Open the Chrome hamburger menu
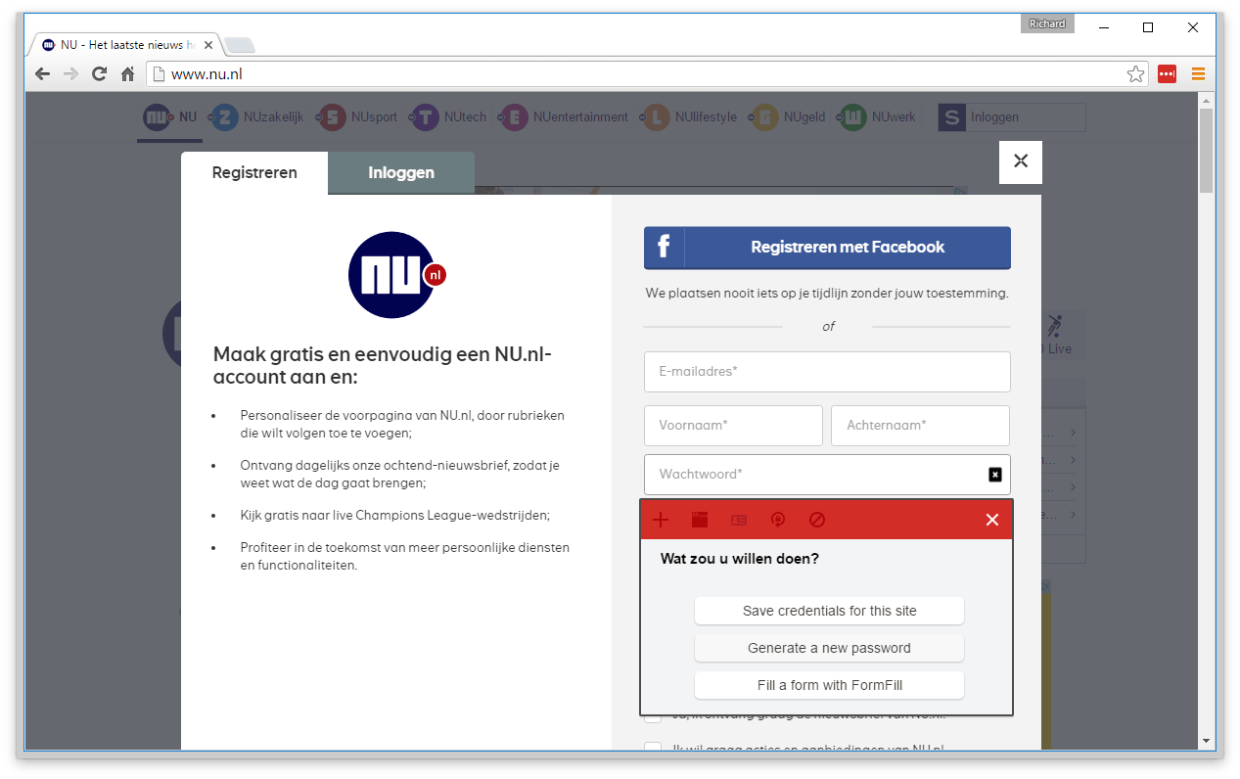The image size is (1240, 779). point(1198,74)
